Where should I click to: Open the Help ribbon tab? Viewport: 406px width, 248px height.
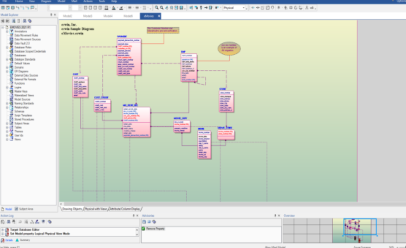114,1
